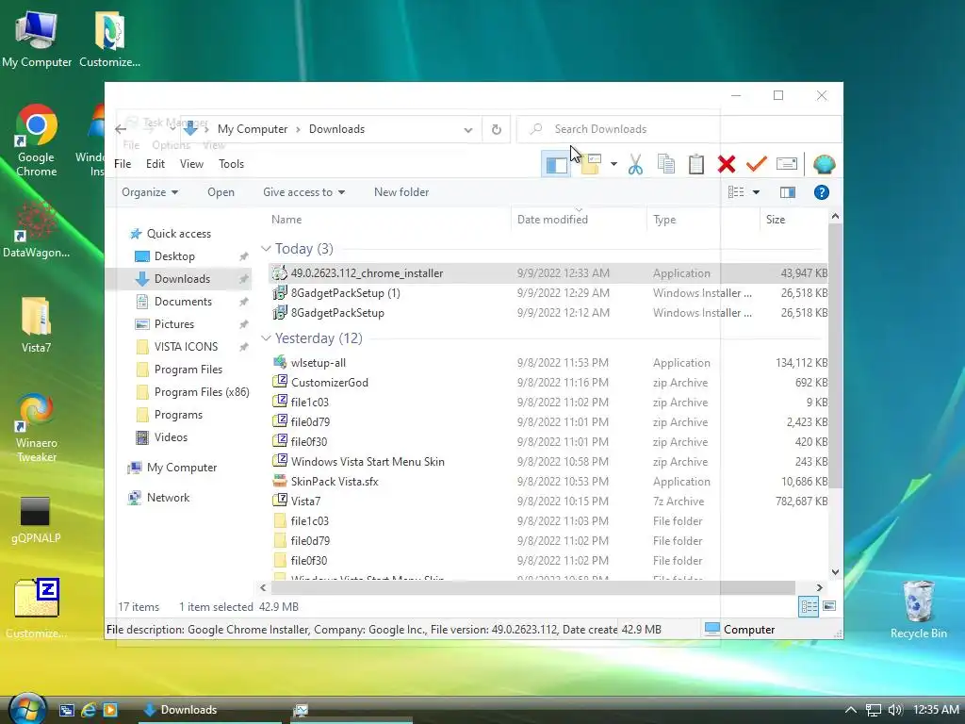Open the Tools menu
The image size is (965, 724).
pos(231,164)
